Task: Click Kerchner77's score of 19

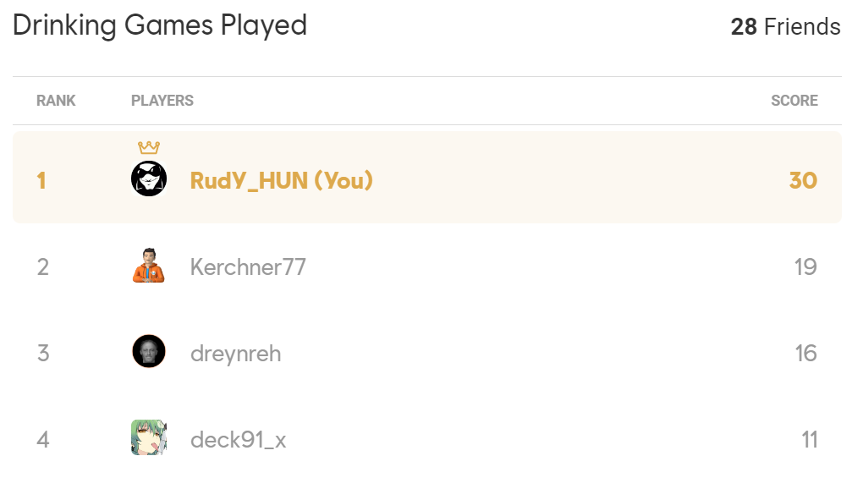Action: [x=805, y=267]
